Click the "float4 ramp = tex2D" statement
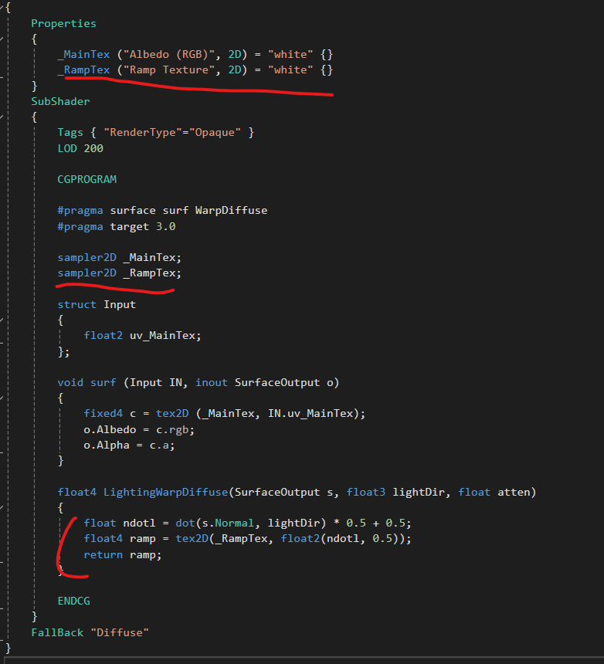 coord(247,539)
